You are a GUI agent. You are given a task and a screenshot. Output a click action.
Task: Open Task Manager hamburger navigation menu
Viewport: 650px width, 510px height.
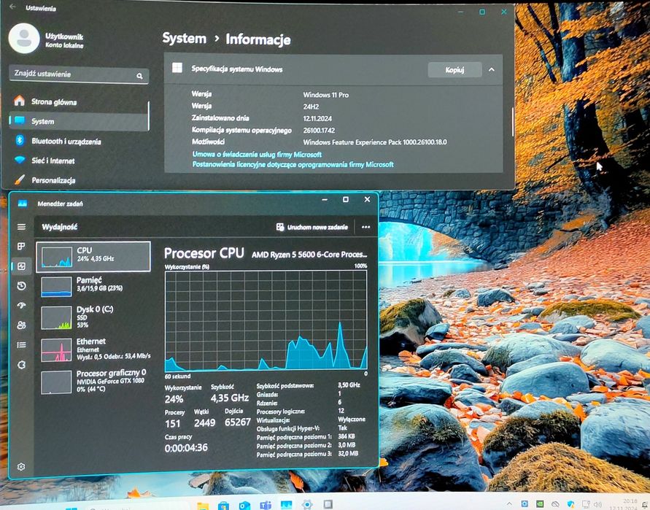click(x=21, y=227)
